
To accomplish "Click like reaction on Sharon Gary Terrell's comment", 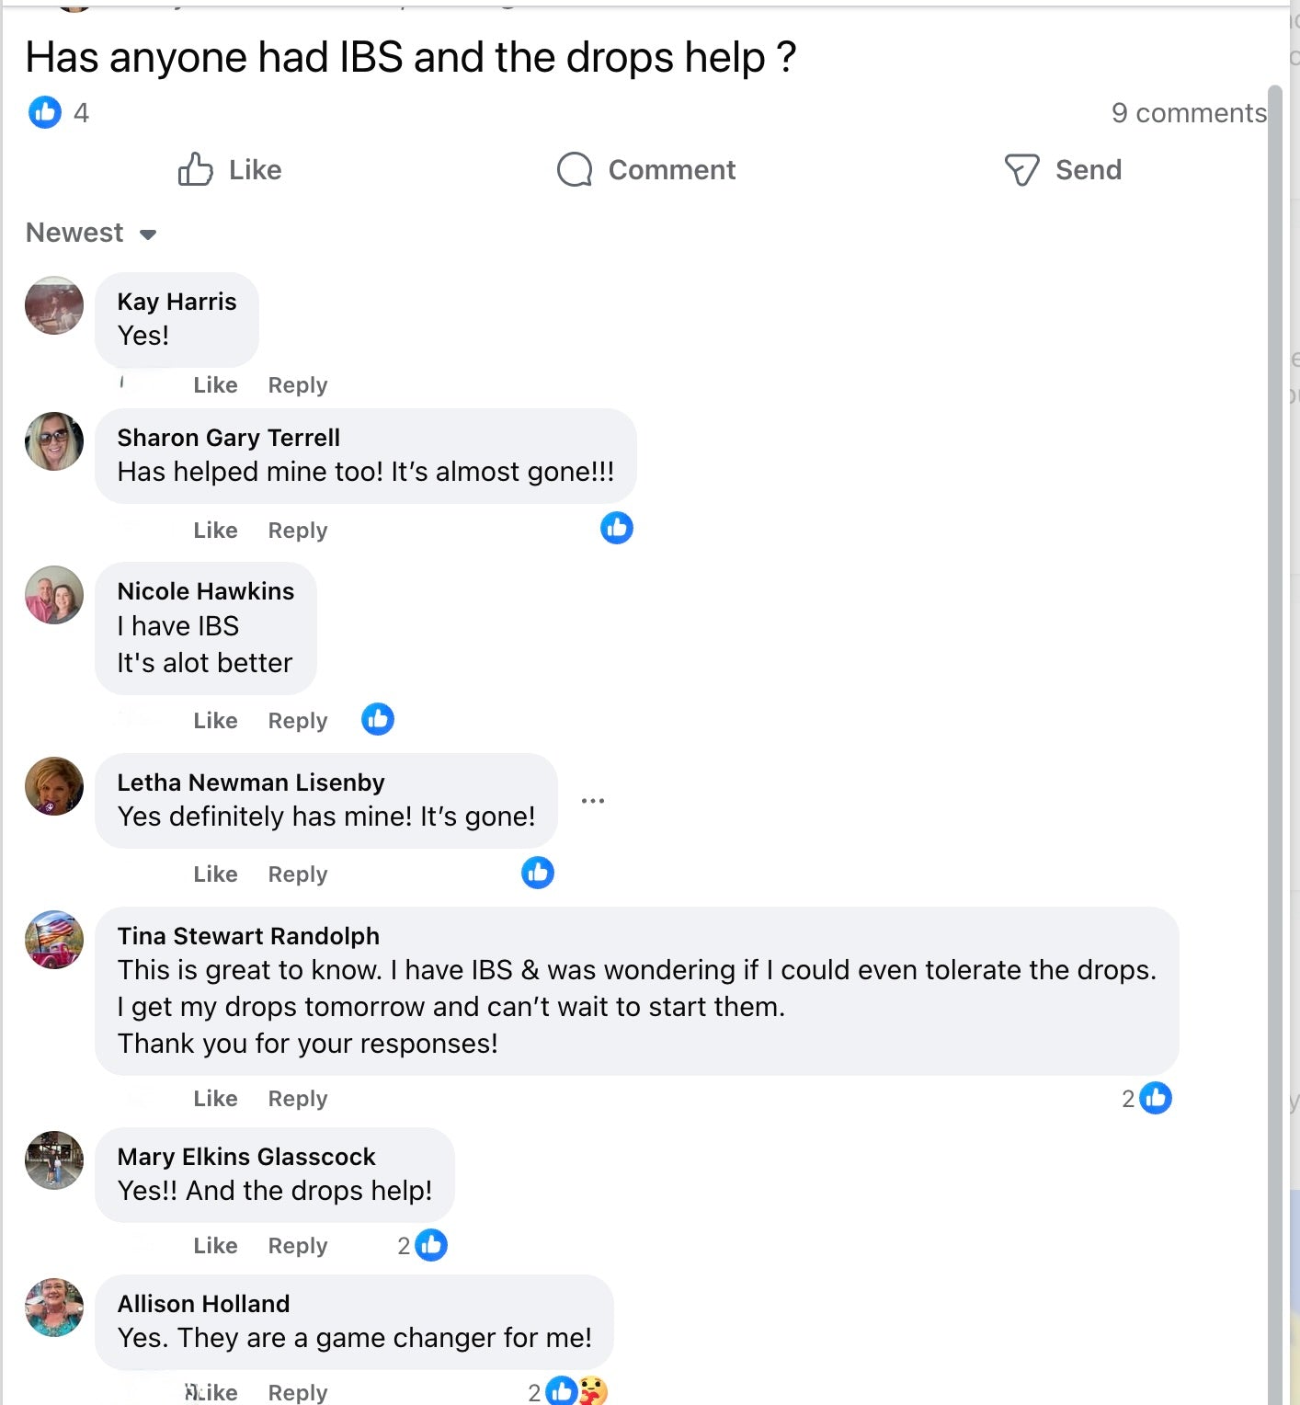I will click(616, 528).
